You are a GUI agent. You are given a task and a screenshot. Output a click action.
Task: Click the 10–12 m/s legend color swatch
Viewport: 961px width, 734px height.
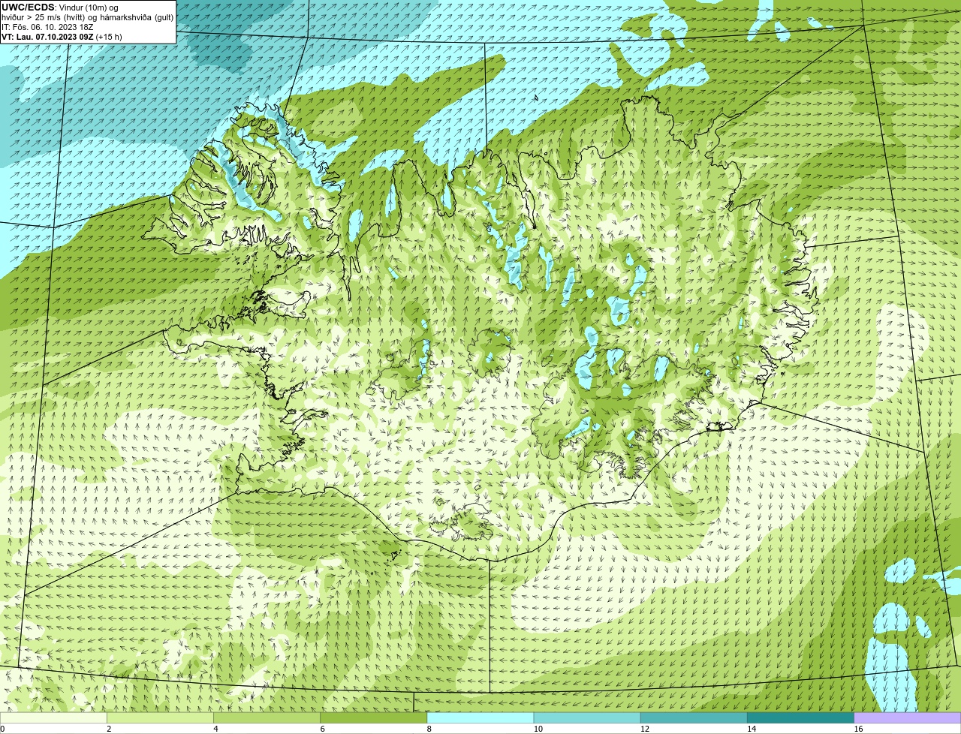[x=587, y=717]
